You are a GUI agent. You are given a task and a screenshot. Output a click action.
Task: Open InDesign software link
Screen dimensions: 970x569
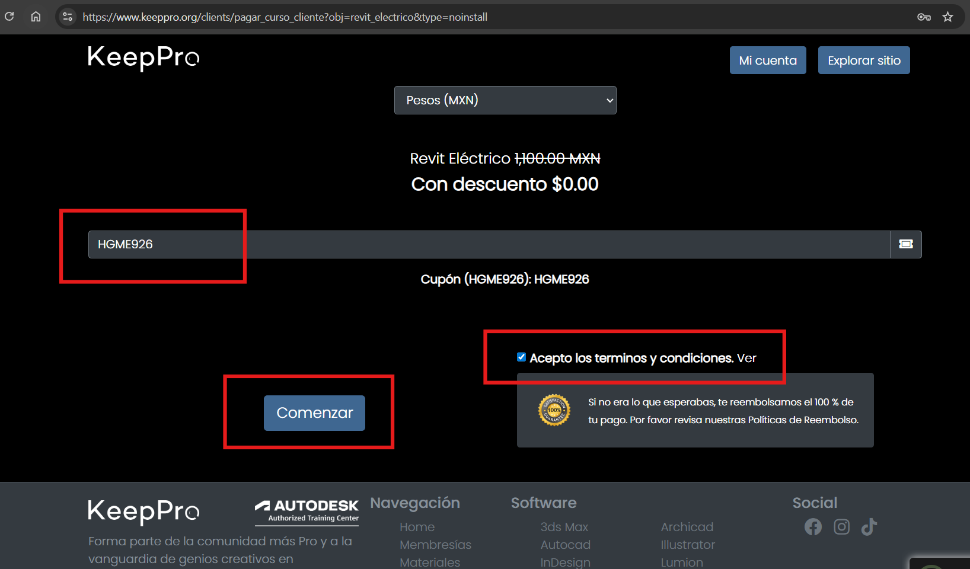click(566, 562)
